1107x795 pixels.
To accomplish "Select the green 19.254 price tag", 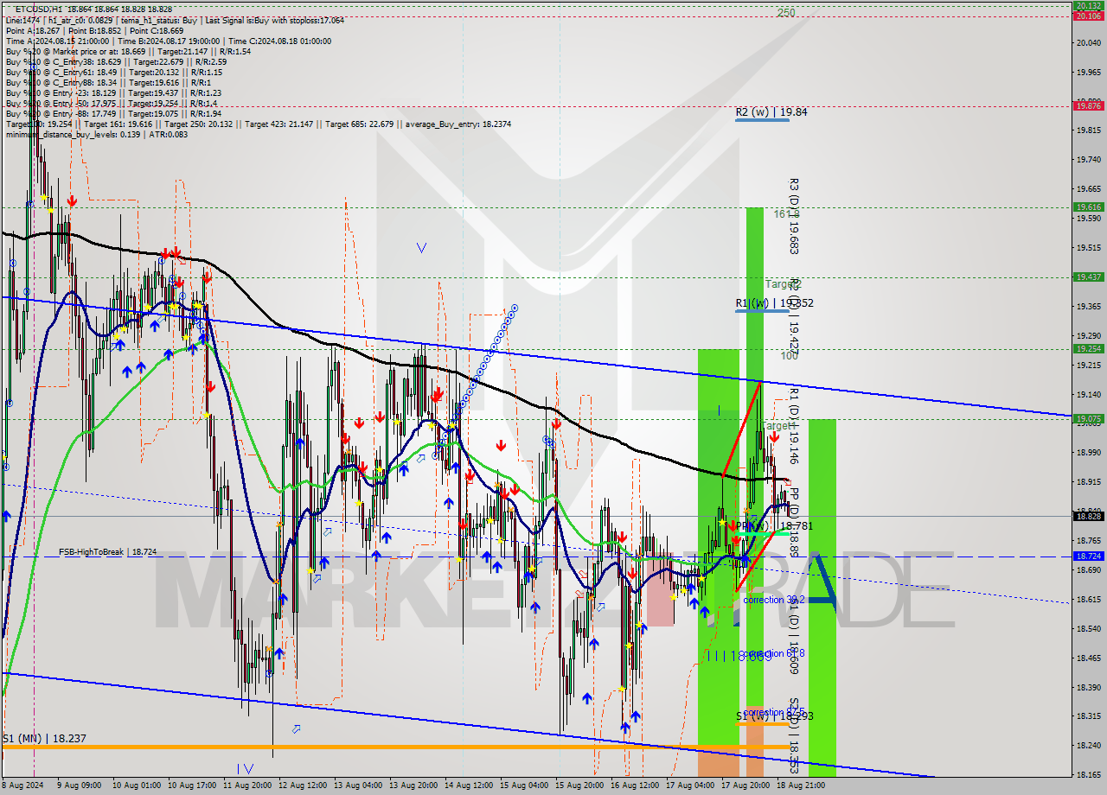I will click(1087, 349).
